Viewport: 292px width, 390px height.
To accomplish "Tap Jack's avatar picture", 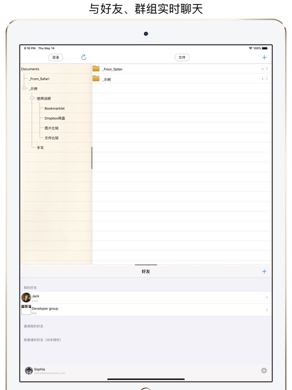I will point(26,297).
